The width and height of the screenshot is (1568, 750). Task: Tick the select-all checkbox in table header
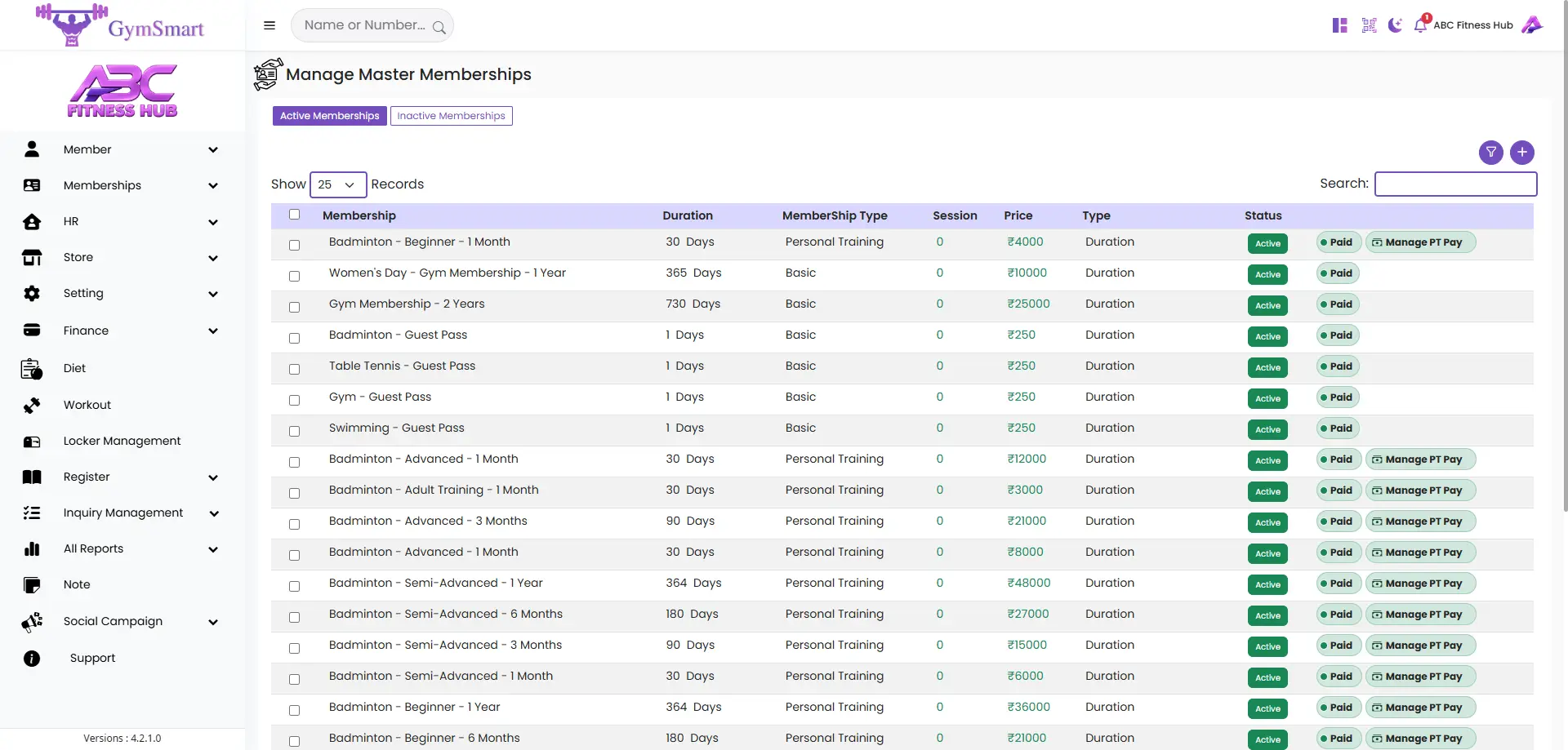click(294, 215)
